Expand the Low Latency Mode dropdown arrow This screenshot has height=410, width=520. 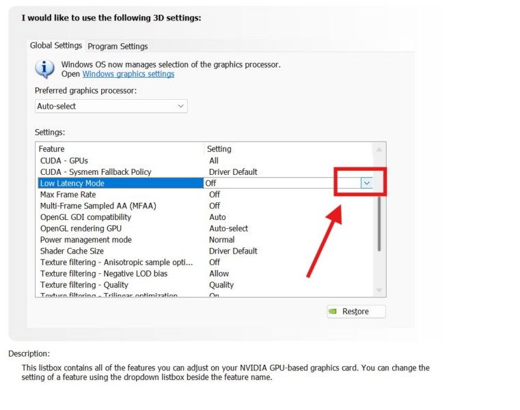[366, 183]
